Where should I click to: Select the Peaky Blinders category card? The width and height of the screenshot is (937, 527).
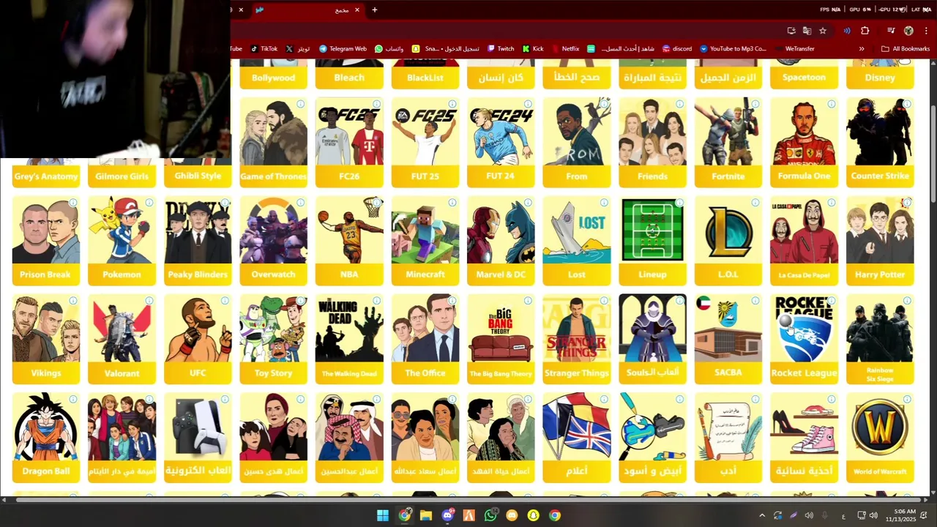coord(198,240)
